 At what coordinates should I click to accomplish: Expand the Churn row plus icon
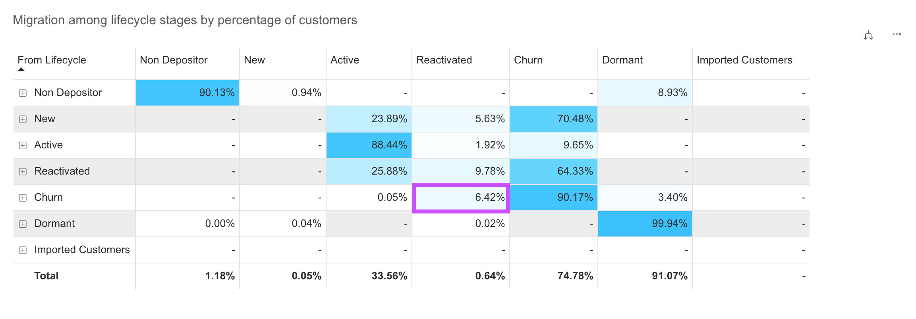(23, 198)
